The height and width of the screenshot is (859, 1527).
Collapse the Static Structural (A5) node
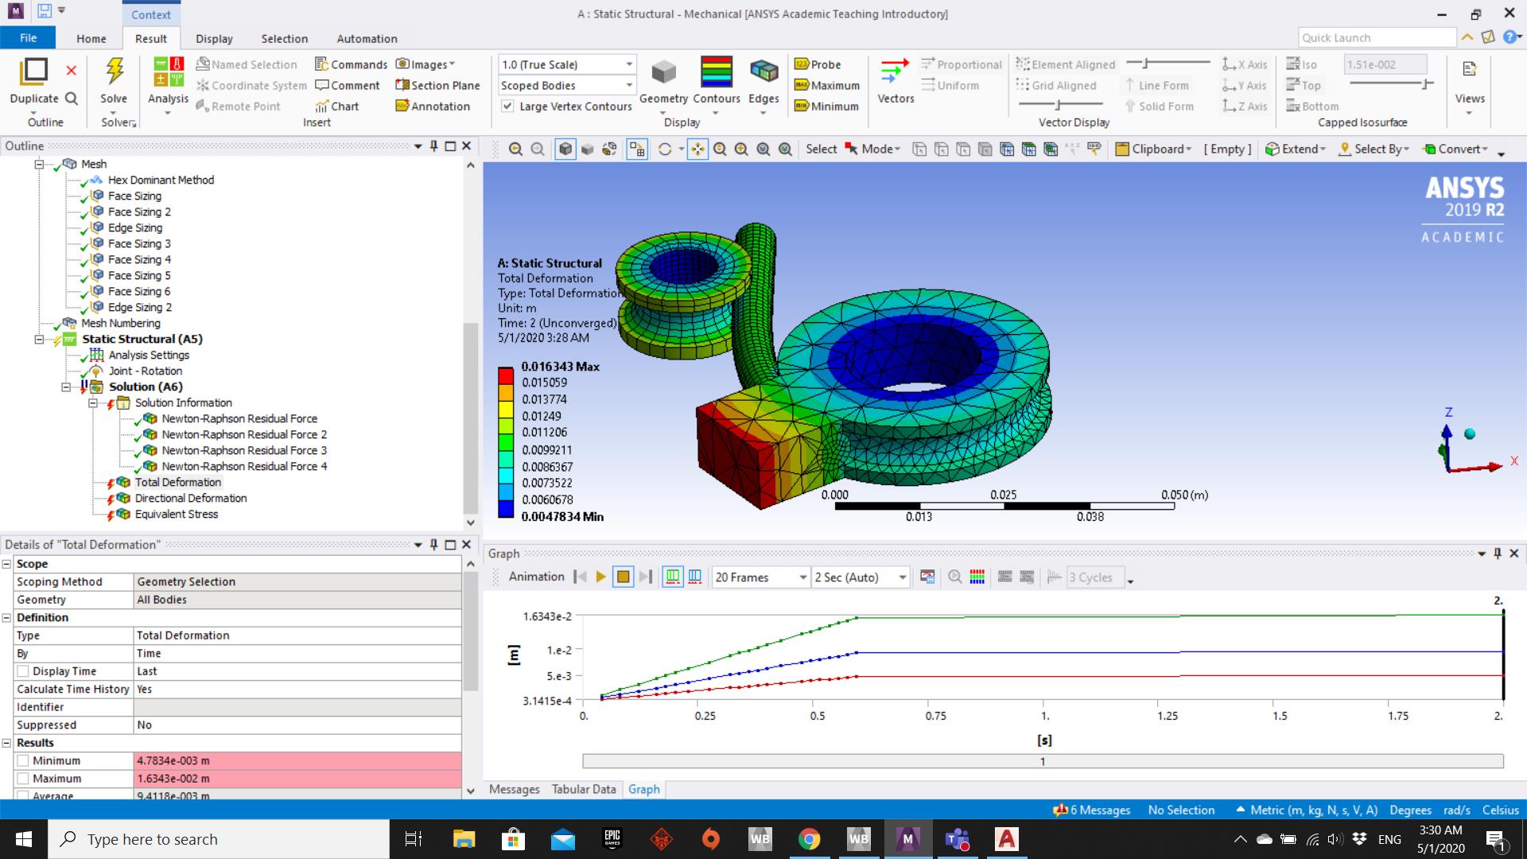38,339
